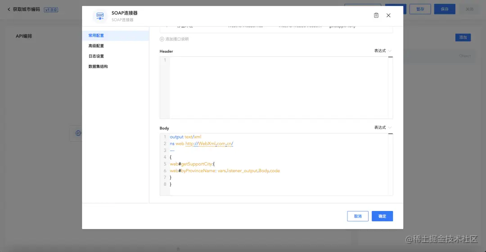486x252 pixels.
Task: Close the SOAP连接器 dialog with the X
Action: 388,15
